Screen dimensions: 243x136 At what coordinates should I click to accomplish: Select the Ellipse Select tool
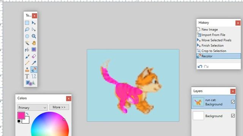(27, 36)
